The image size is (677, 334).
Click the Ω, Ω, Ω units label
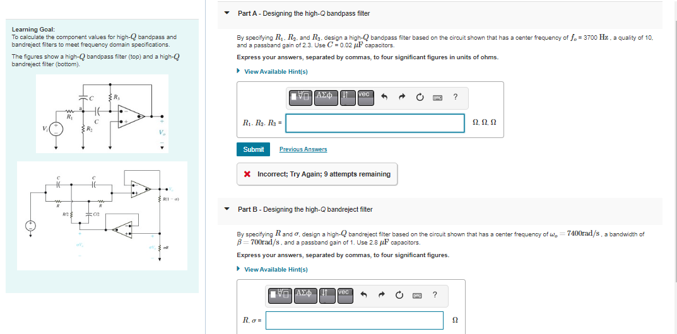485,123
